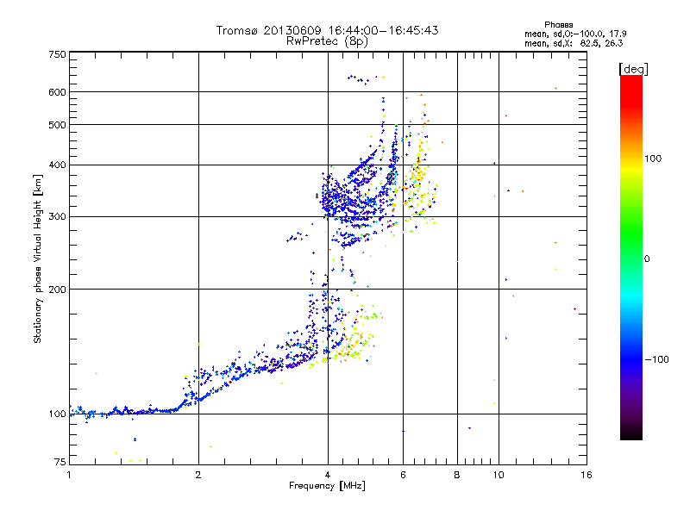Click the y-axis tick label '200'
This screenshot has height=517, width=690.
coord(58,290)
